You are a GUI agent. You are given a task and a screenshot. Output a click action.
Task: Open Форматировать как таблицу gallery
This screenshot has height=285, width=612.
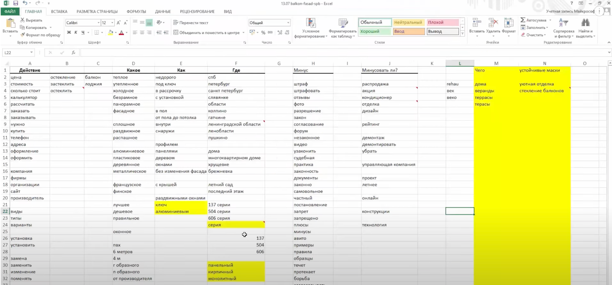(343, 28)
